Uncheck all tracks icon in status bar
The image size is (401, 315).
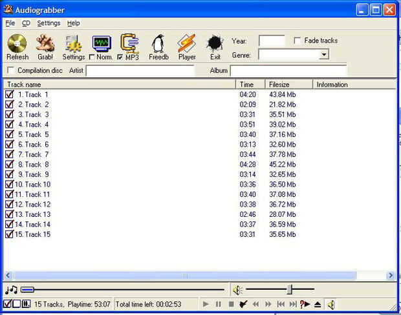tap(17, 304)
